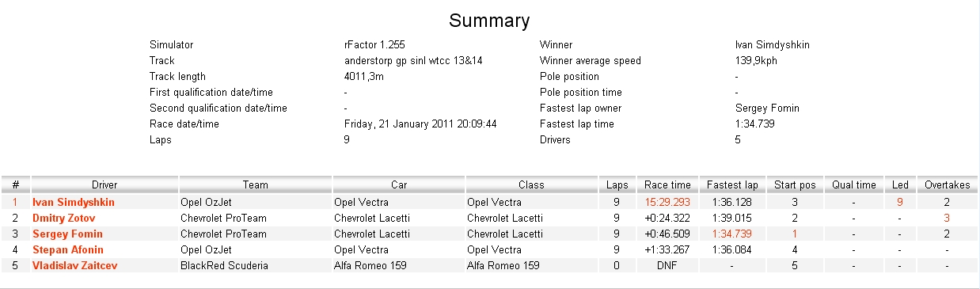This screenshot has height=289, width=980.
Task: Select the fastest lap time 1:34.739 cell
Action: pyautogui.click(x=732, y=234)
